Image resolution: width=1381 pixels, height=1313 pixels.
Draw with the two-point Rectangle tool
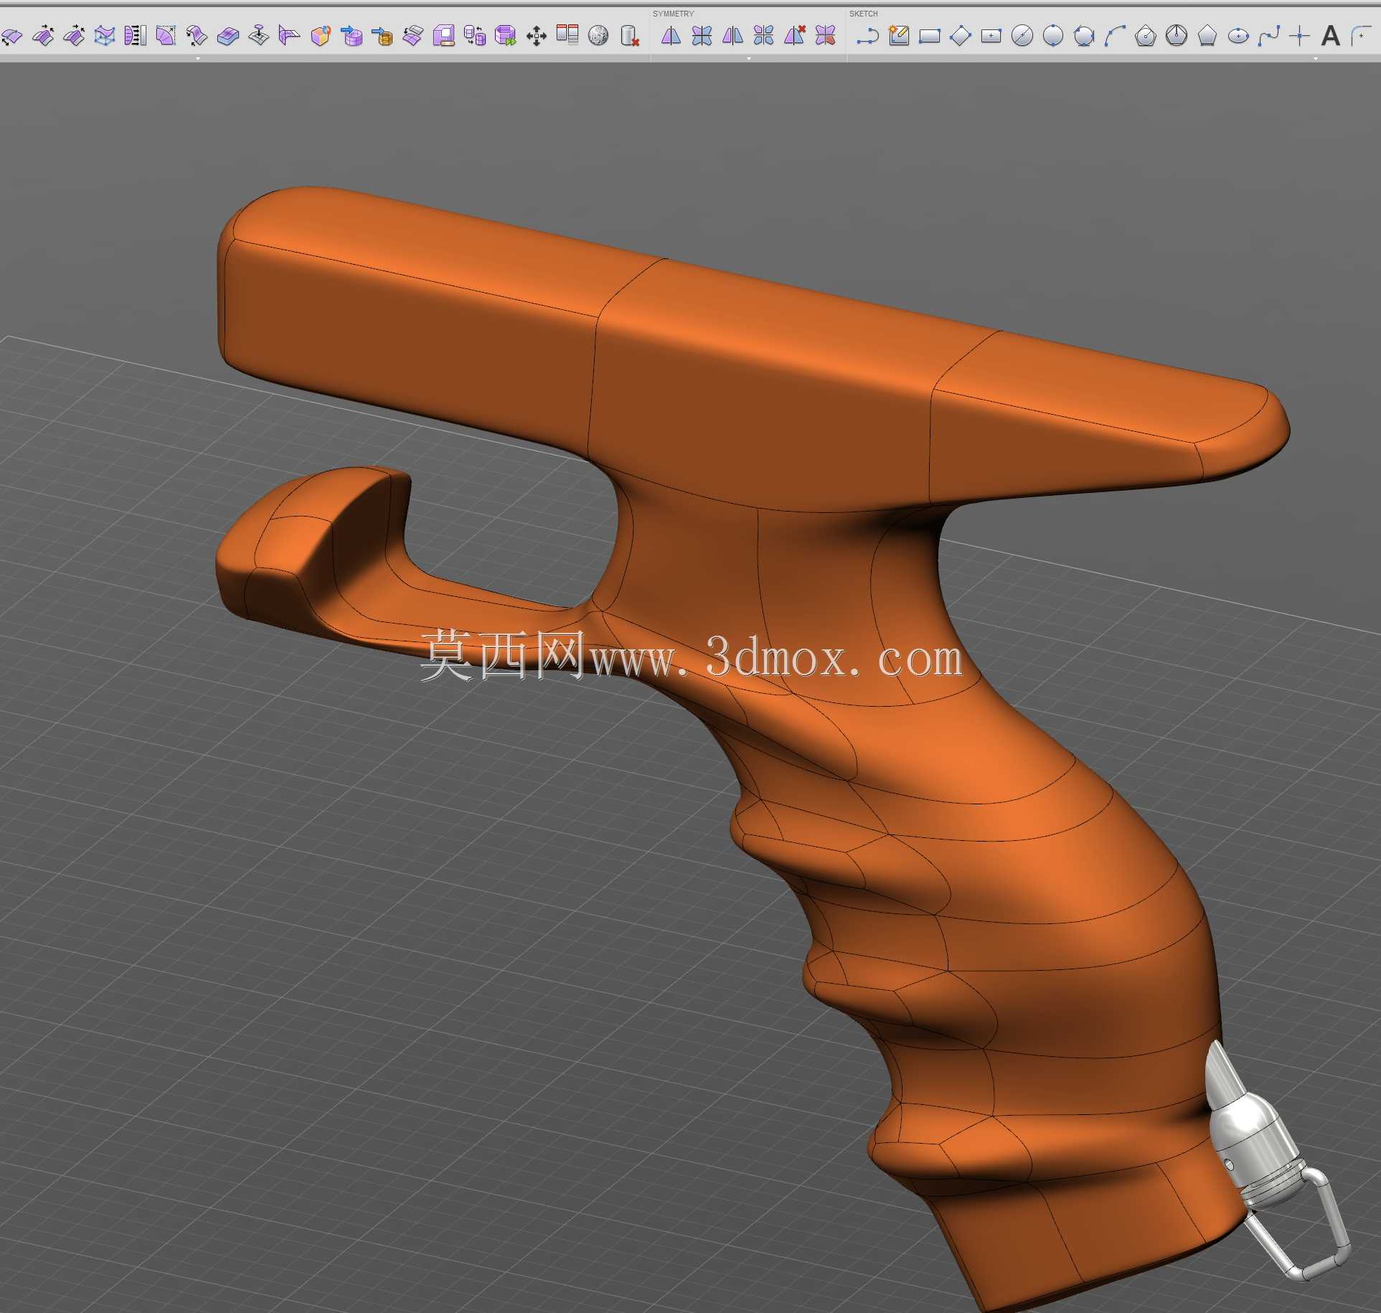[929, 36]
